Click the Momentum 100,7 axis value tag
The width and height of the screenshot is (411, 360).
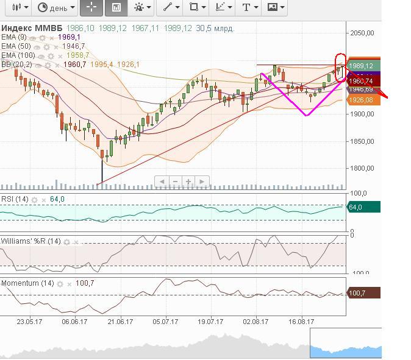(x=363, y=293)
